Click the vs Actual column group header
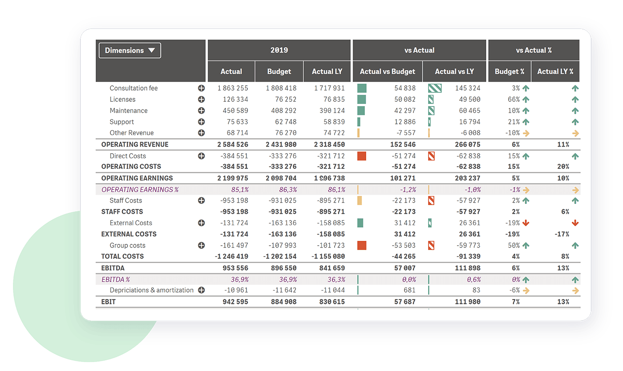Viewport: 623px width, 371px height. coord(419,50)
